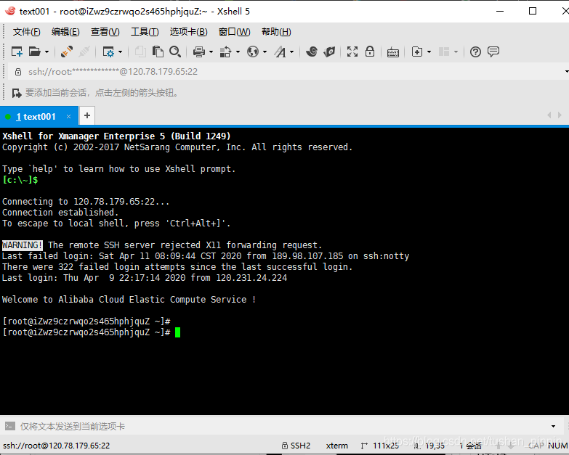Expand the address bar dropdown arrow
This screenshot has height=455, width=569.
[565, 72]
